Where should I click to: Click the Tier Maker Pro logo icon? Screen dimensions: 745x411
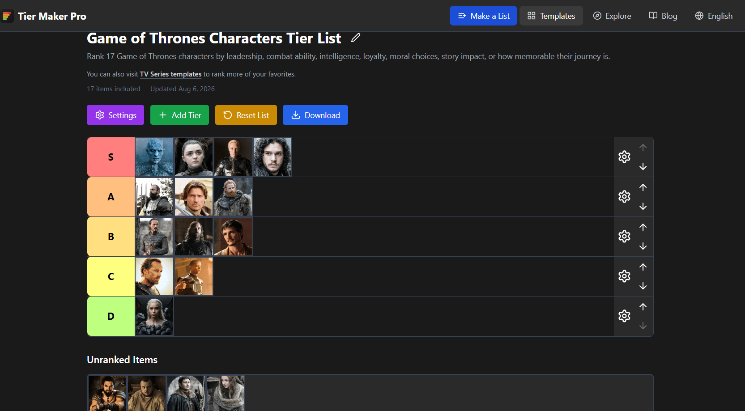(x=7, y=16)
